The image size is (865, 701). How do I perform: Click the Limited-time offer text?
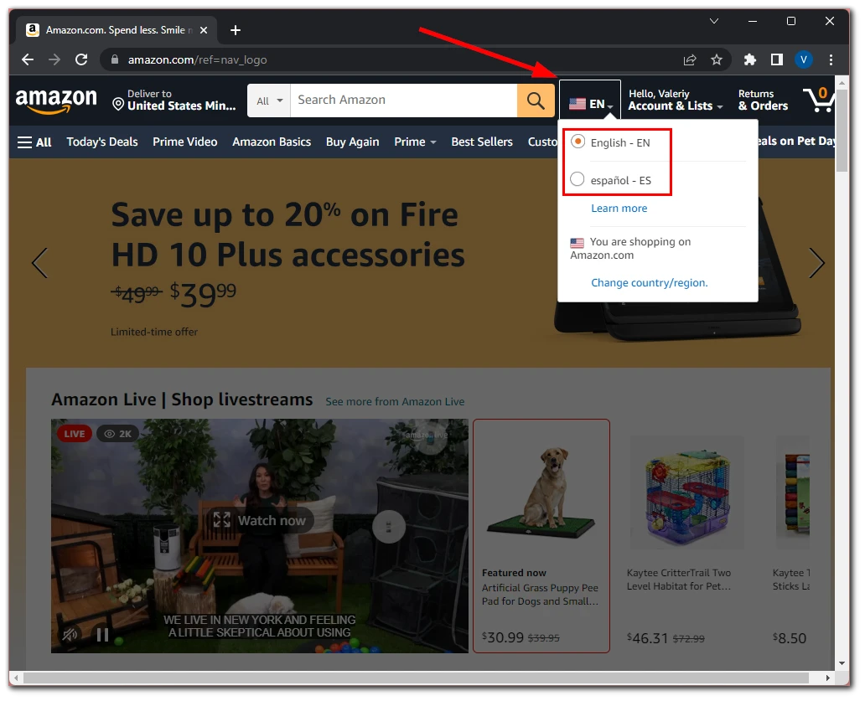[154, 332]
